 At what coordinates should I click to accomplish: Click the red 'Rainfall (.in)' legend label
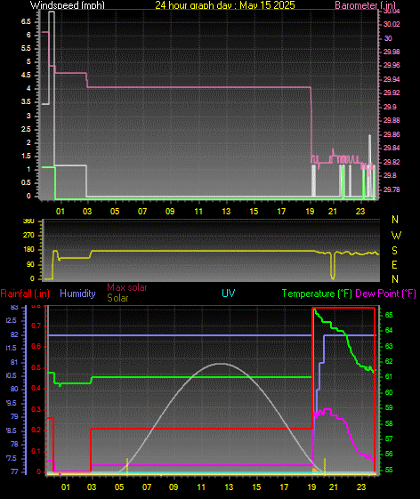pos(25,294)
